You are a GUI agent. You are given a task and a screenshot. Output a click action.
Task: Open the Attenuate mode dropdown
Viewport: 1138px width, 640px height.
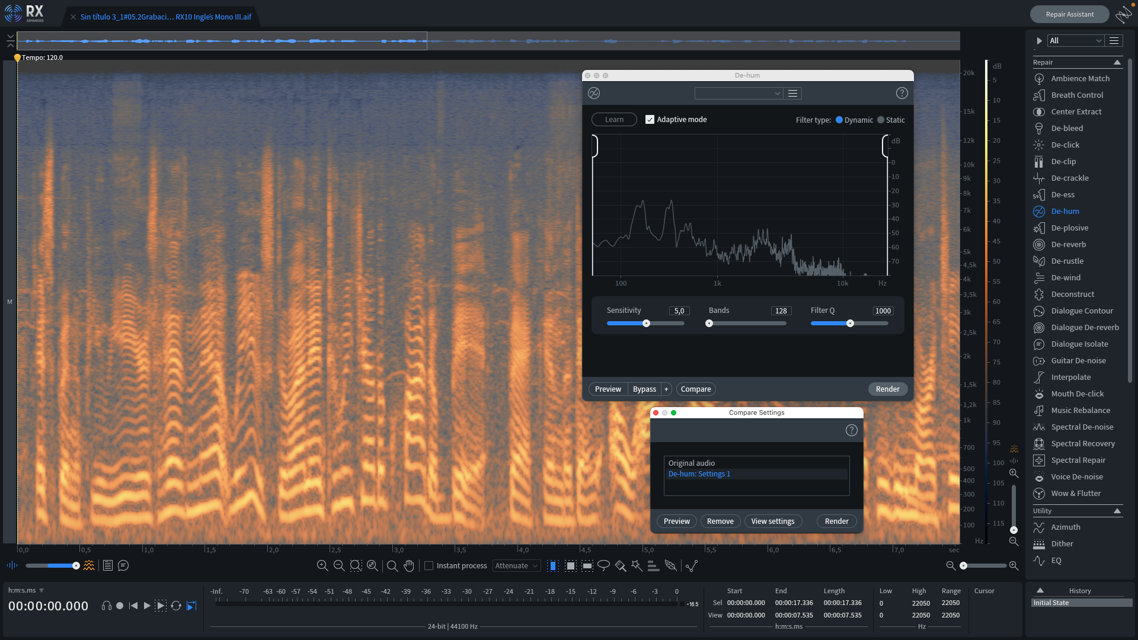516,566
